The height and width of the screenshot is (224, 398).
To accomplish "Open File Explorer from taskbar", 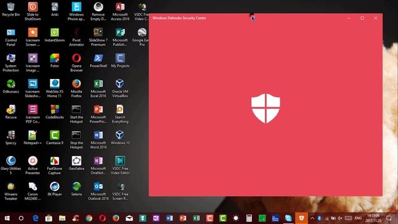I will click(x=62, y=218).
